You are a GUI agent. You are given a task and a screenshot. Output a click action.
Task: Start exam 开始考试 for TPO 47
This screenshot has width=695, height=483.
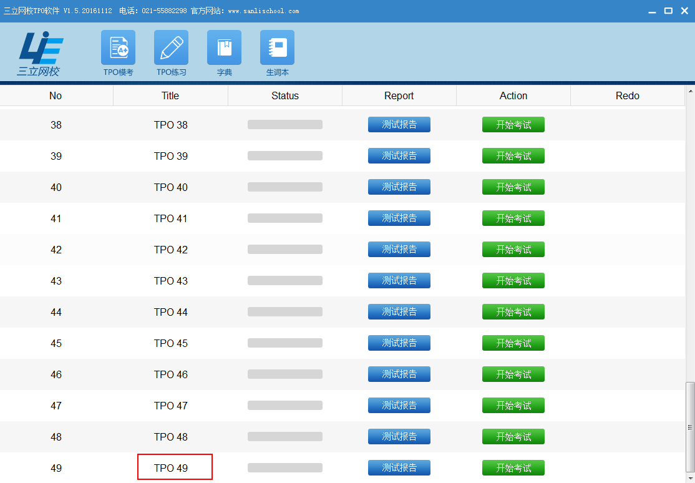pyautogui.click(x=513, y=406)
